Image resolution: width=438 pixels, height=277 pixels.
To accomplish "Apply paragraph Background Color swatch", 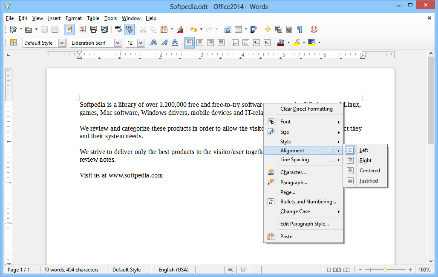I will [x=311, y=43].
